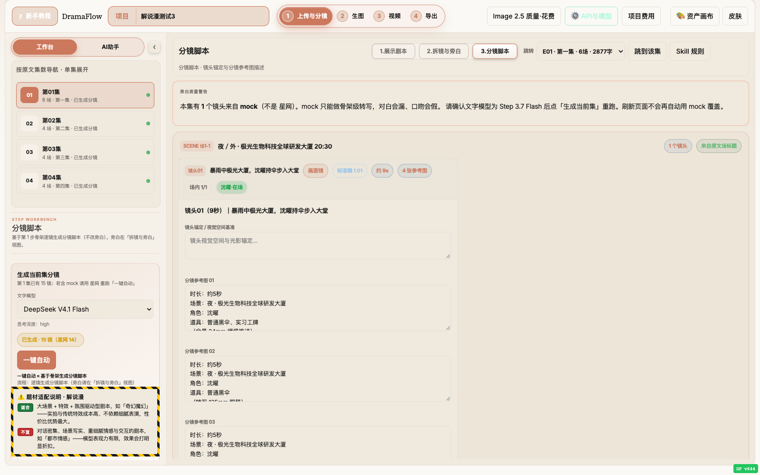Go to step 2 生图
Image resolution: width=760 pixels, height=475 pixels.
coord(351,16)
